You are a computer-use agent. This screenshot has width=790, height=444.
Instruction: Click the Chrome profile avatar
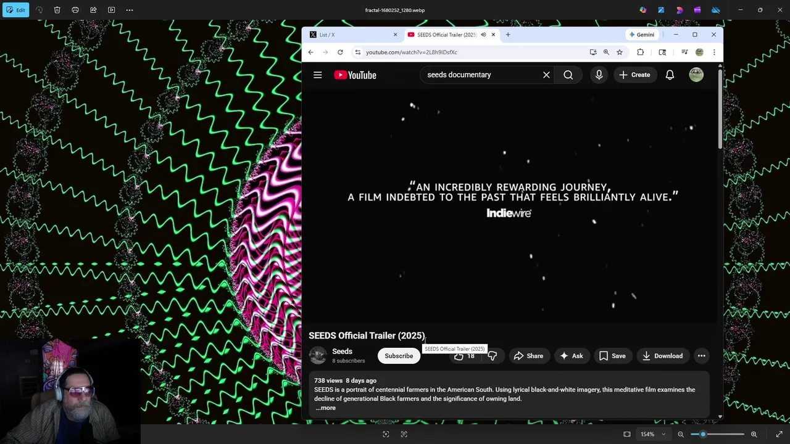[x=699, y=52]
